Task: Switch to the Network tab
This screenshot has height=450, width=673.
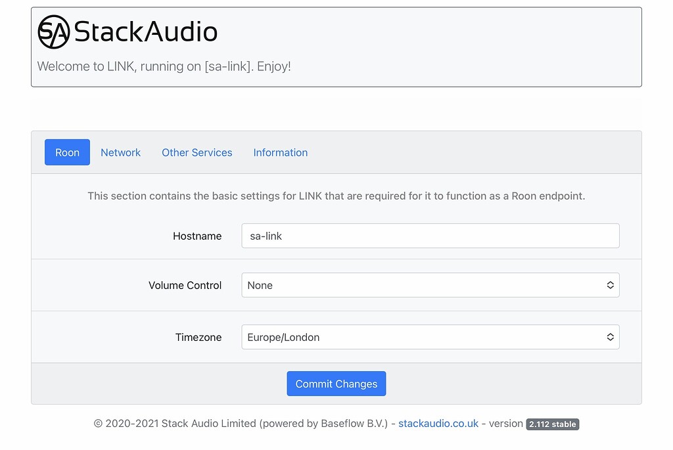Action: pyautogui.click(x=120, y=152)
